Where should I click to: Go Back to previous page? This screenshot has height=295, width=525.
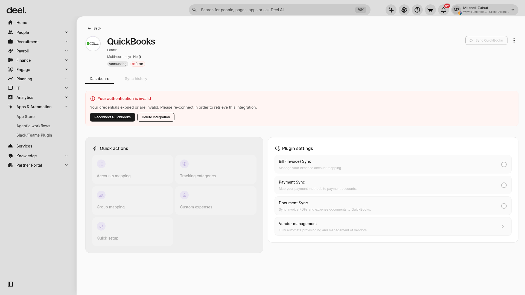[94, 28]
